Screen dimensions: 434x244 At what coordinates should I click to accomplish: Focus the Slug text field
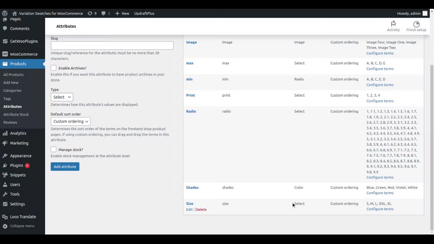112,46
